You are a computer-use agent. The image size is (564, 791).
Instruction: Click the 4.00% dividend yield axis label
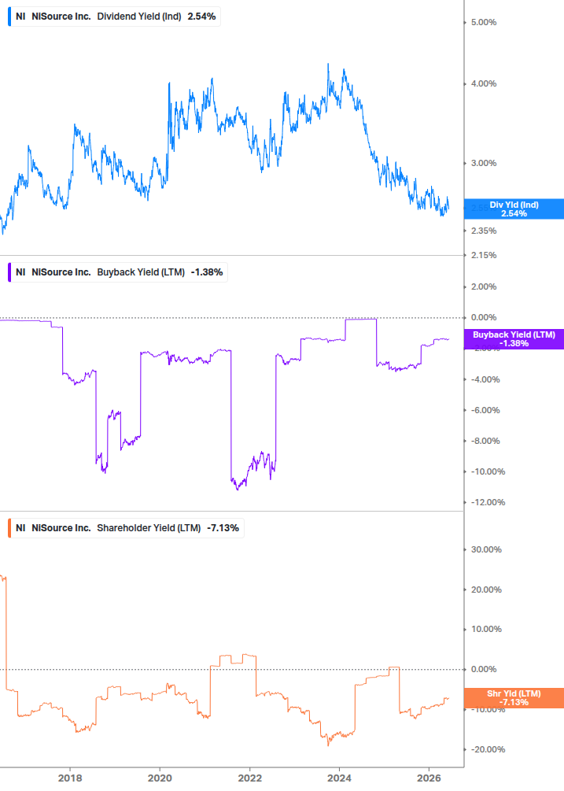(484, 83)
